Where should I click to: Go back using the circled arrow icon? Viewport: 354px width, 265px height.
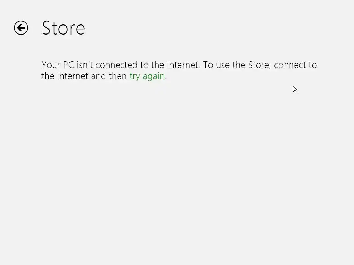(x=21, y=28)
